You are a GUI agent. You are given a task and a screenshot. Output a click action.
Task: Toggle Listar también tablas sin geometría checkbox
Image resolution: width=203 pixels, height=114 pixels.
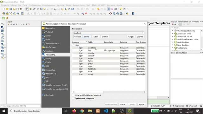click(73, 95)
